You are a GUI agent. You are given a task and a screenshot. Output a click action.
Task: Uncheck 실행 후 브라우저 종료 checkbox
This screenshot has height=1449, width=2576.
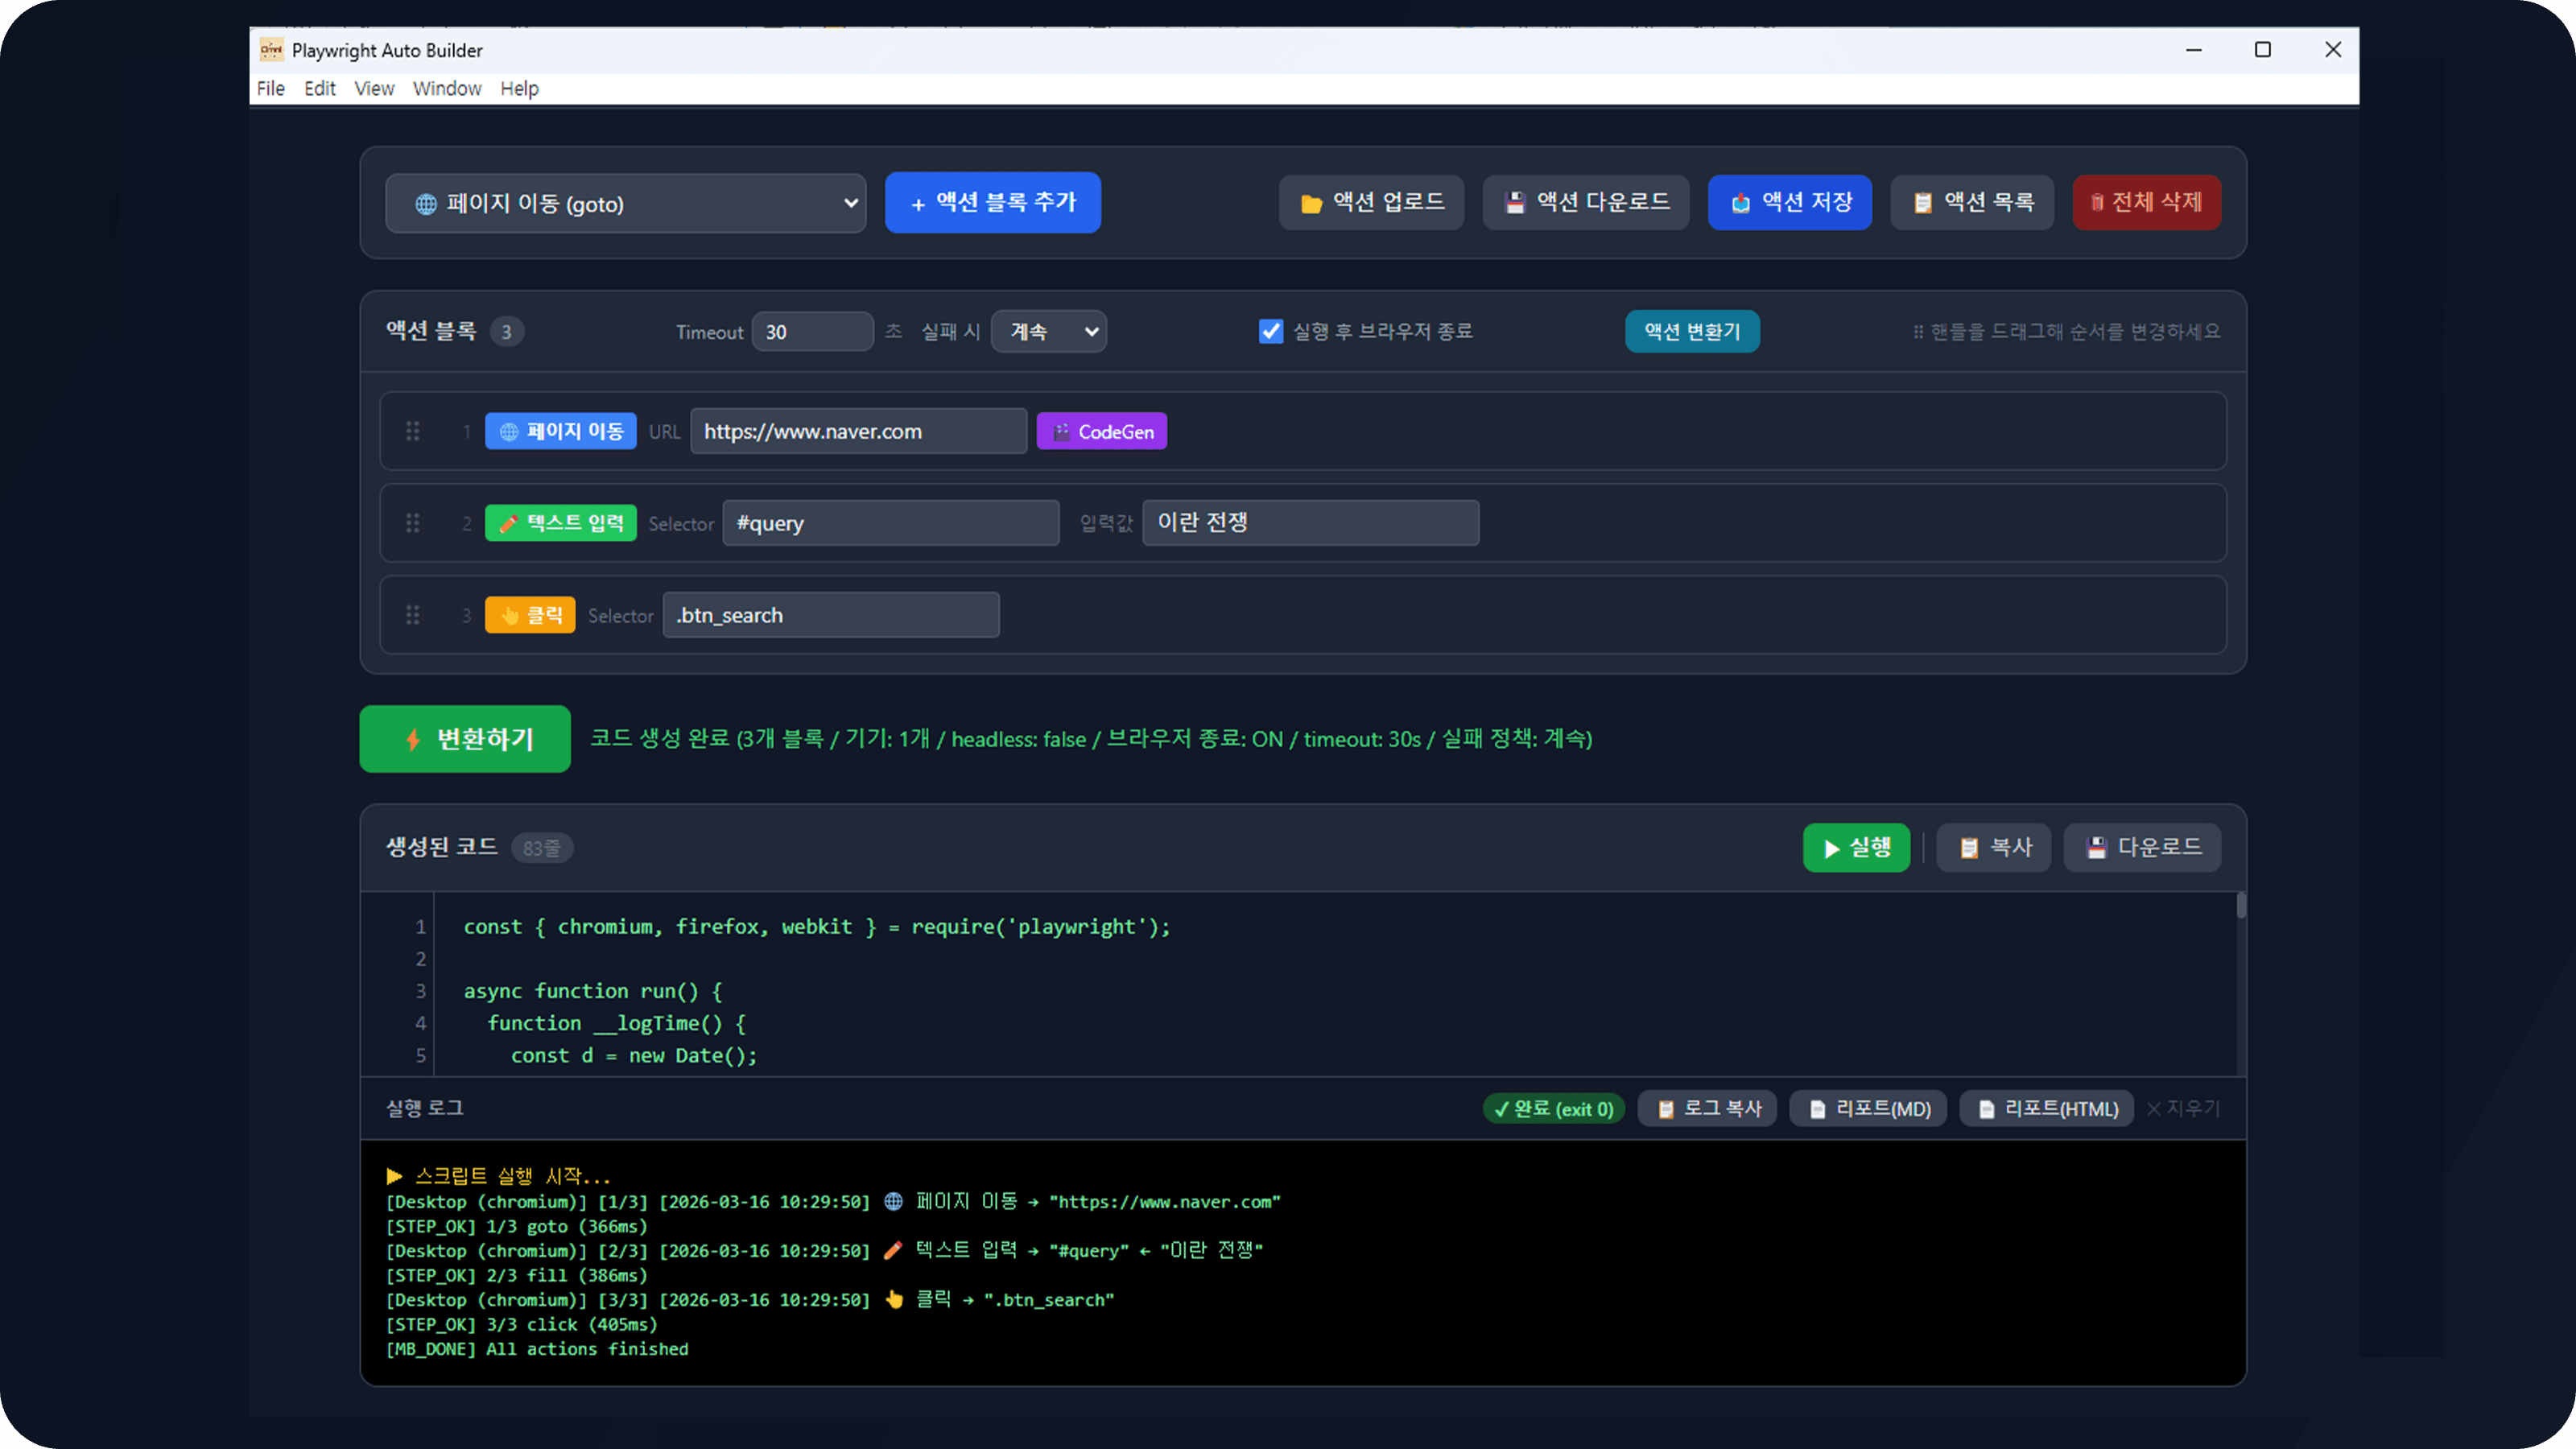(1270, 331)
